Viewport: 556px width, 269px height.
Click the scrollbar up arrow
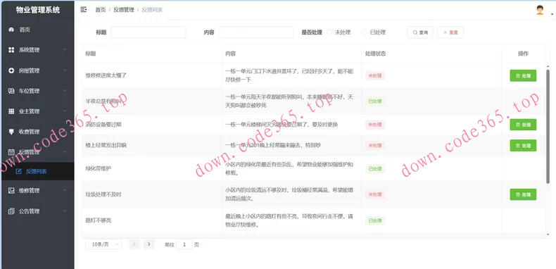[548, 66]
